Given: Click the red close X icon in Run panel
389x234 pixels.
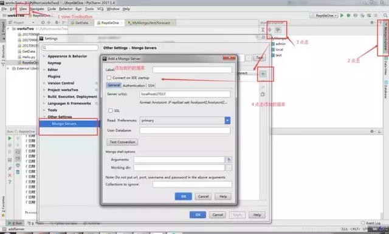Looking at the screenshot, I should pos(10,175).
